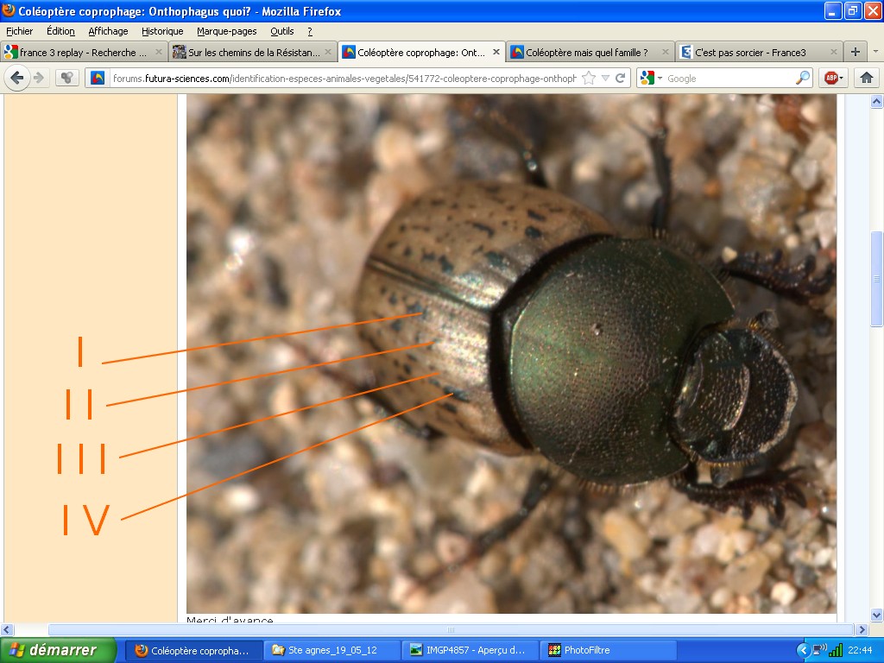Open the démarrer Start menu
The width and height of the screenshot is (884, 663).
click(58, 650)
